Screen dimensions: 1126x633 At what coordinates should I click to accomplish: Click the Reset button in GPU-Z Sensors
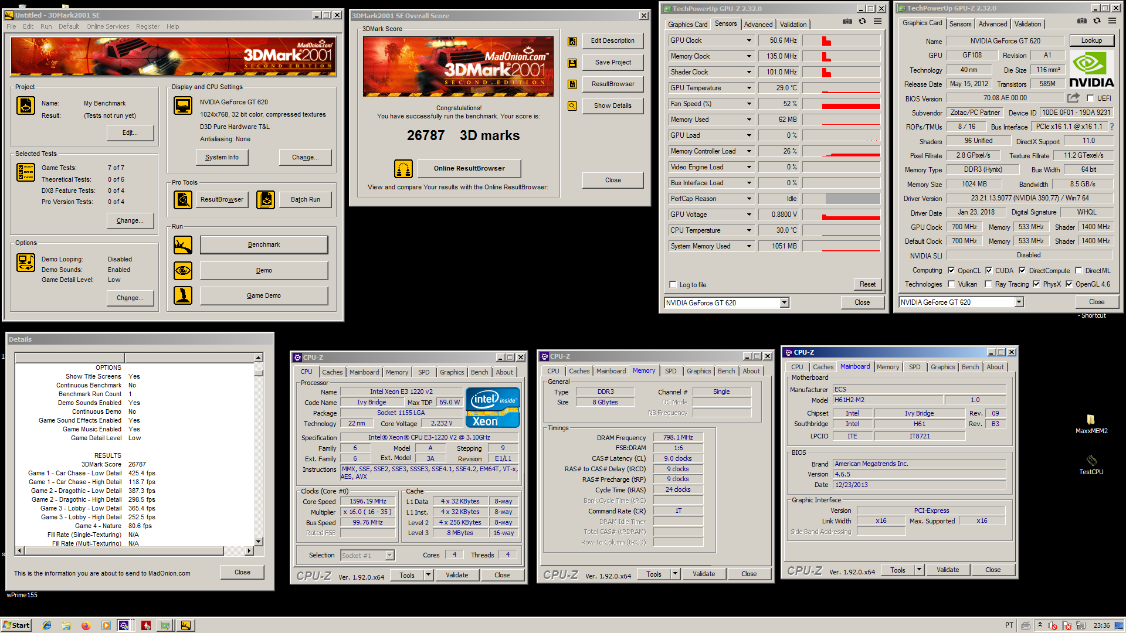pyautogui.click(x=867, y=285)
